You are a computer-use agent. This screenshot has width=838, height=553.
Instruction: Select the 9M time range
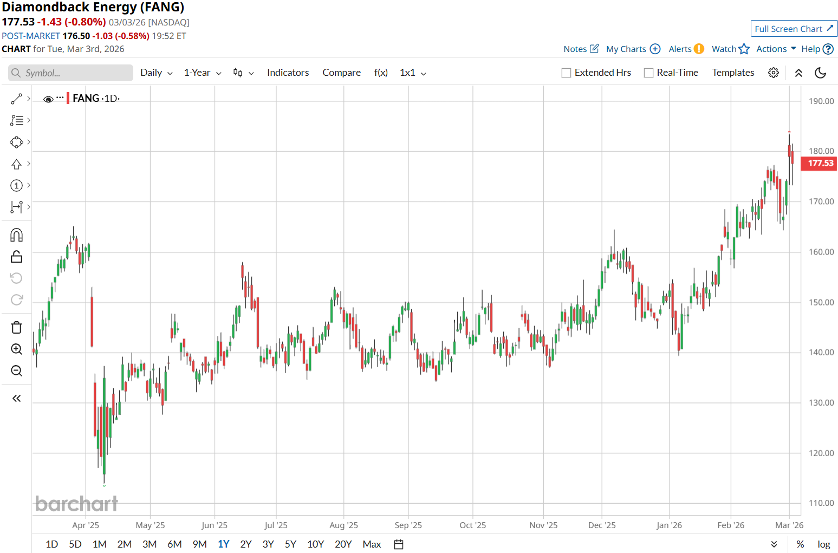point(199,544)
